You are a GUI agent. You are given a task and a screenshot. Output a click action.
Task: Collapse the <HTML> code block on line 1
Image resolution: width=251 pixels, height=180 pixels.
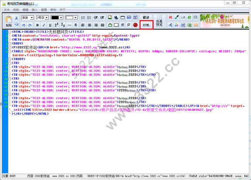[10, 32]
